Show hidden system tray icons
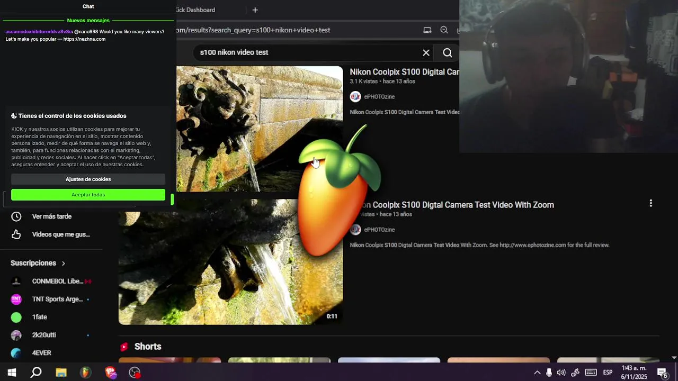 coord(537,373)
